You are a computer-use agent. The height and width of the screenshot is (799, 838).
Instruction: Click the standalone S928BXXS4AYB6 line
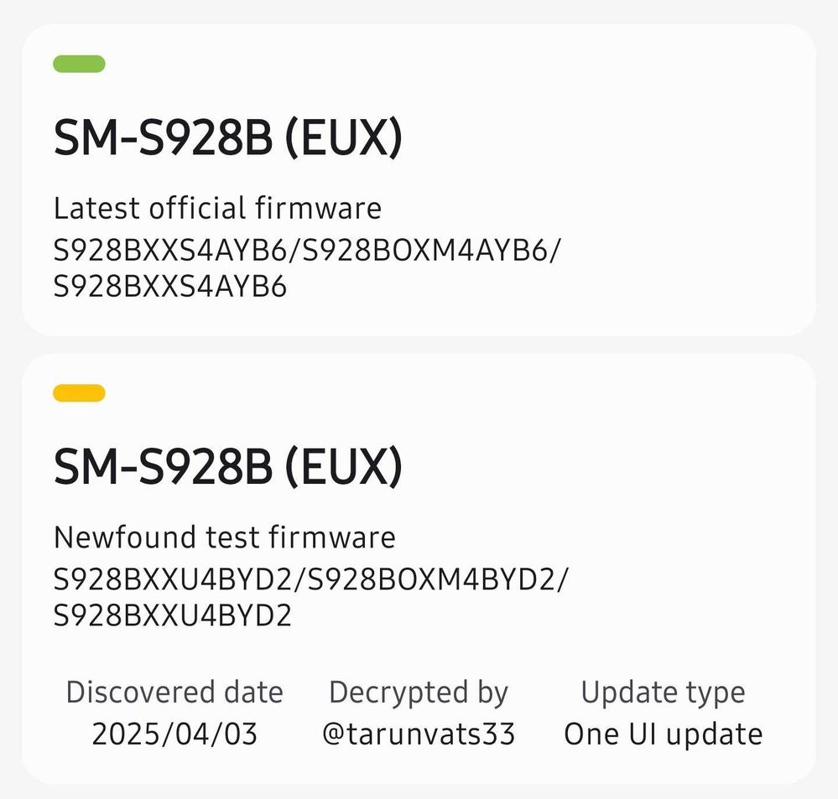[170, 286]
